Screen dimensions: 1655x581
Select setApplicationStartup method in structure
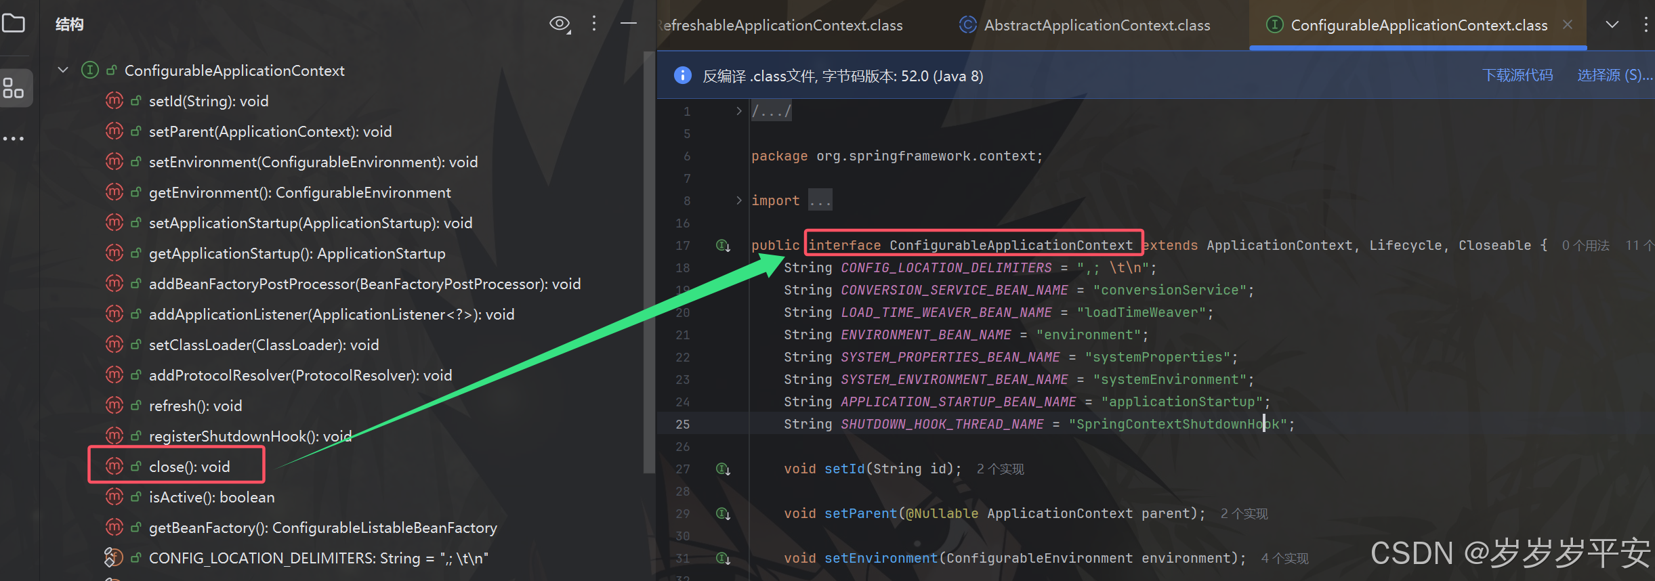click(310, 223)
